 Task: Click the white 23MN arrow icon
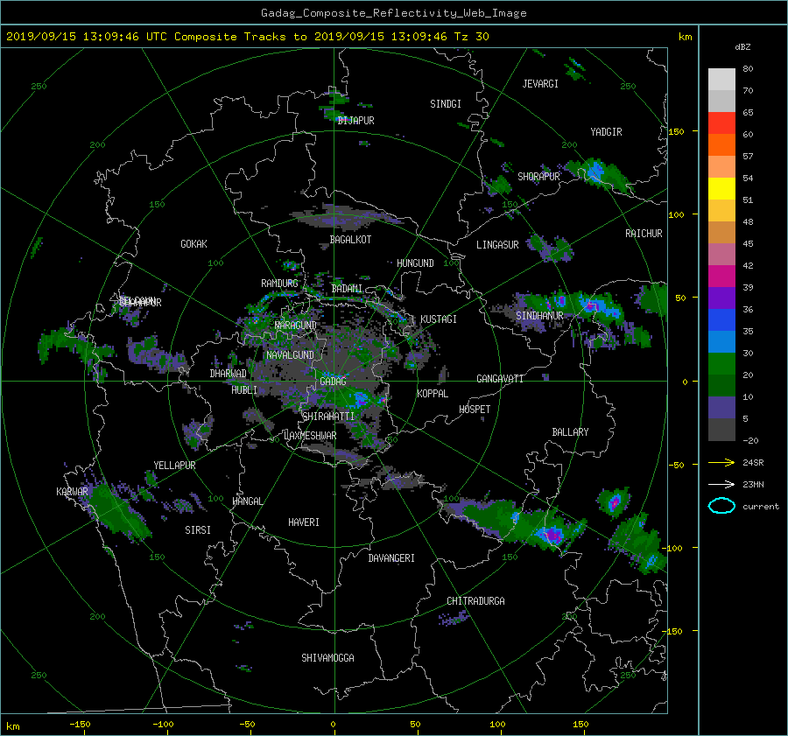click(721, 484)
